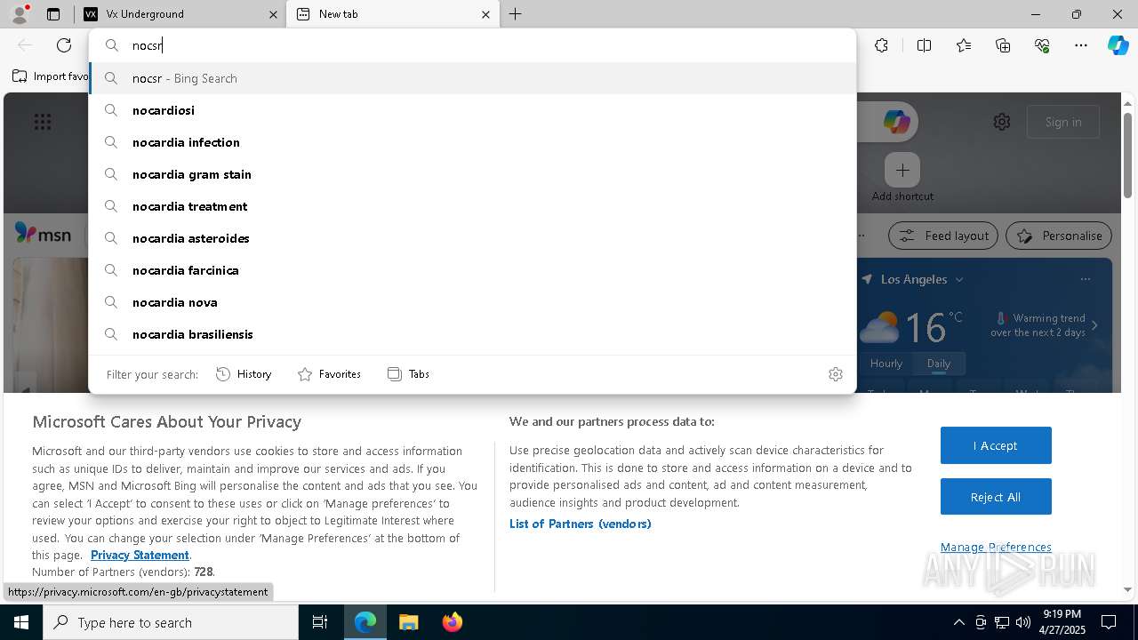
Task: Open weather card more options ellipsis
Action: (1085, 279)
